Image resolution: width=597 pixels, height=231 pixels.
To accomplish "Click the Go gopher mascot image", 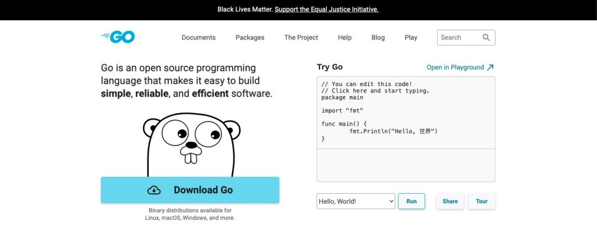I will point(191,145).
